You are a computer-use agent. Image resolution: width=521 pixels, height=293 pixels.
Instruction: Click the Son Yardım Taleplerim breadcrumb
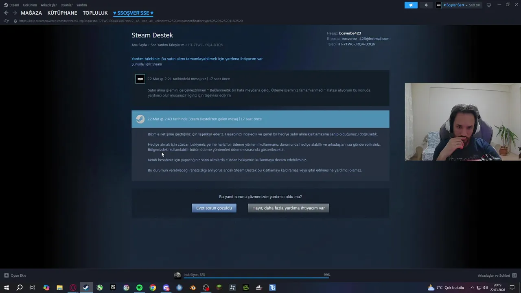[x=167, y=45]
